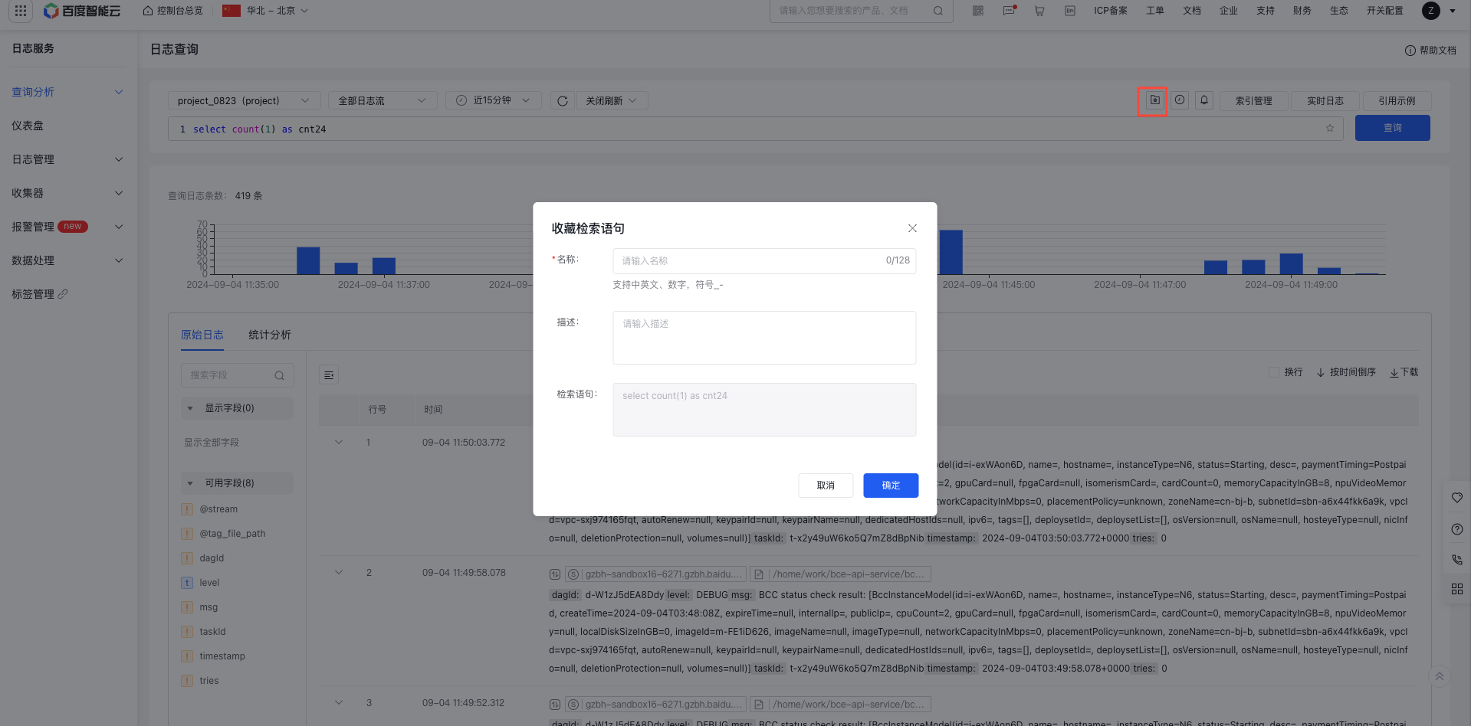Click the 控制台总览 link
Viewport: 1471px width, 726px height.
(173, 11)
